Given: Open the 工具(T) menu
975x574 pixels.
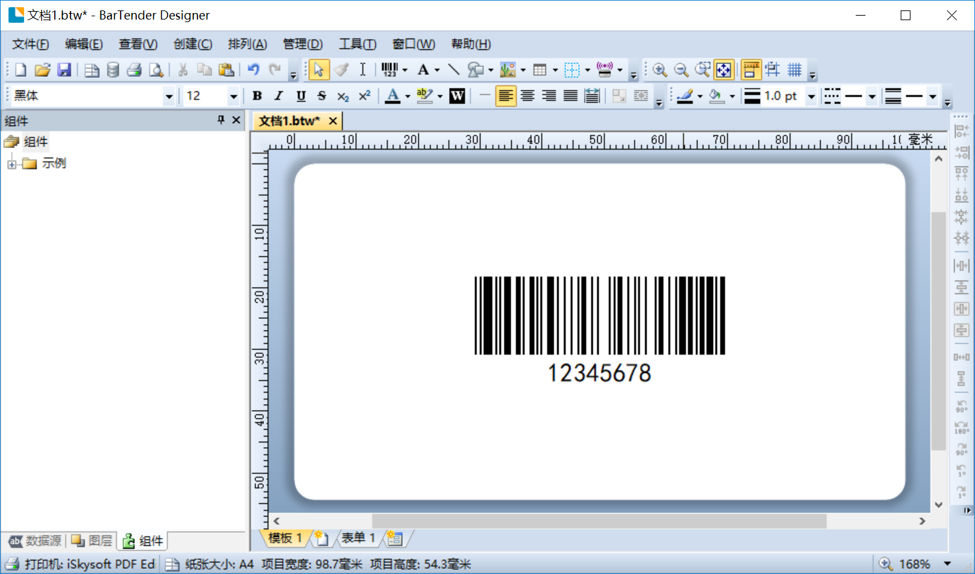Looking at the screenshot, I should click(x=357, y=44).
